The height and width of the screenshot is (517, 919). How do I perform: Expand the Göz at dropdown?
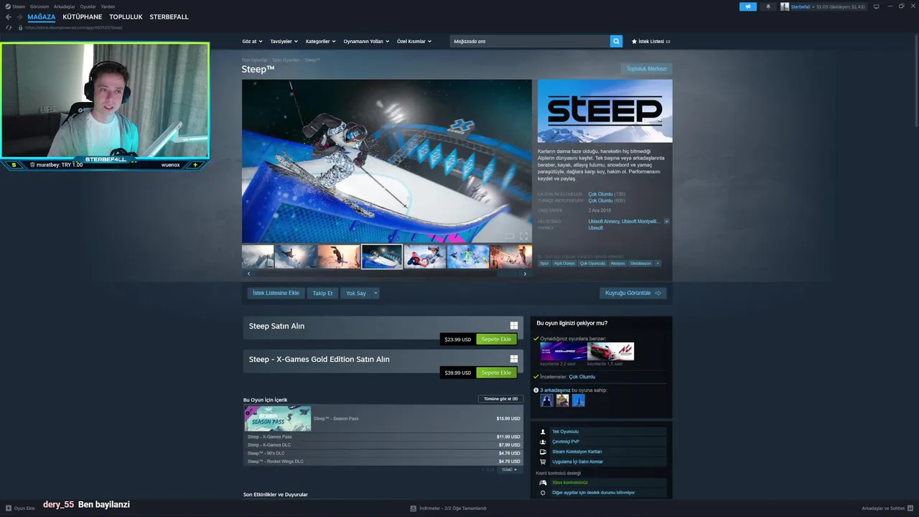tap(253, 42)
